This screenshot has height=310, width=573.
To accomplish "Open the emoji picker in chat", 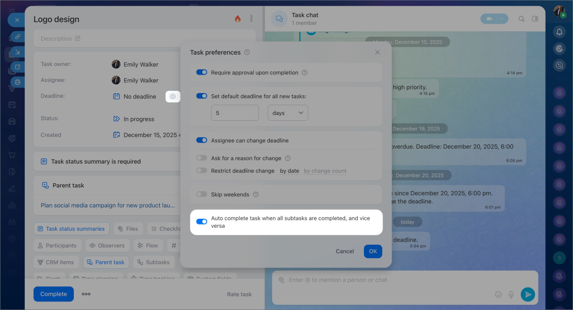I will (498, 294).
